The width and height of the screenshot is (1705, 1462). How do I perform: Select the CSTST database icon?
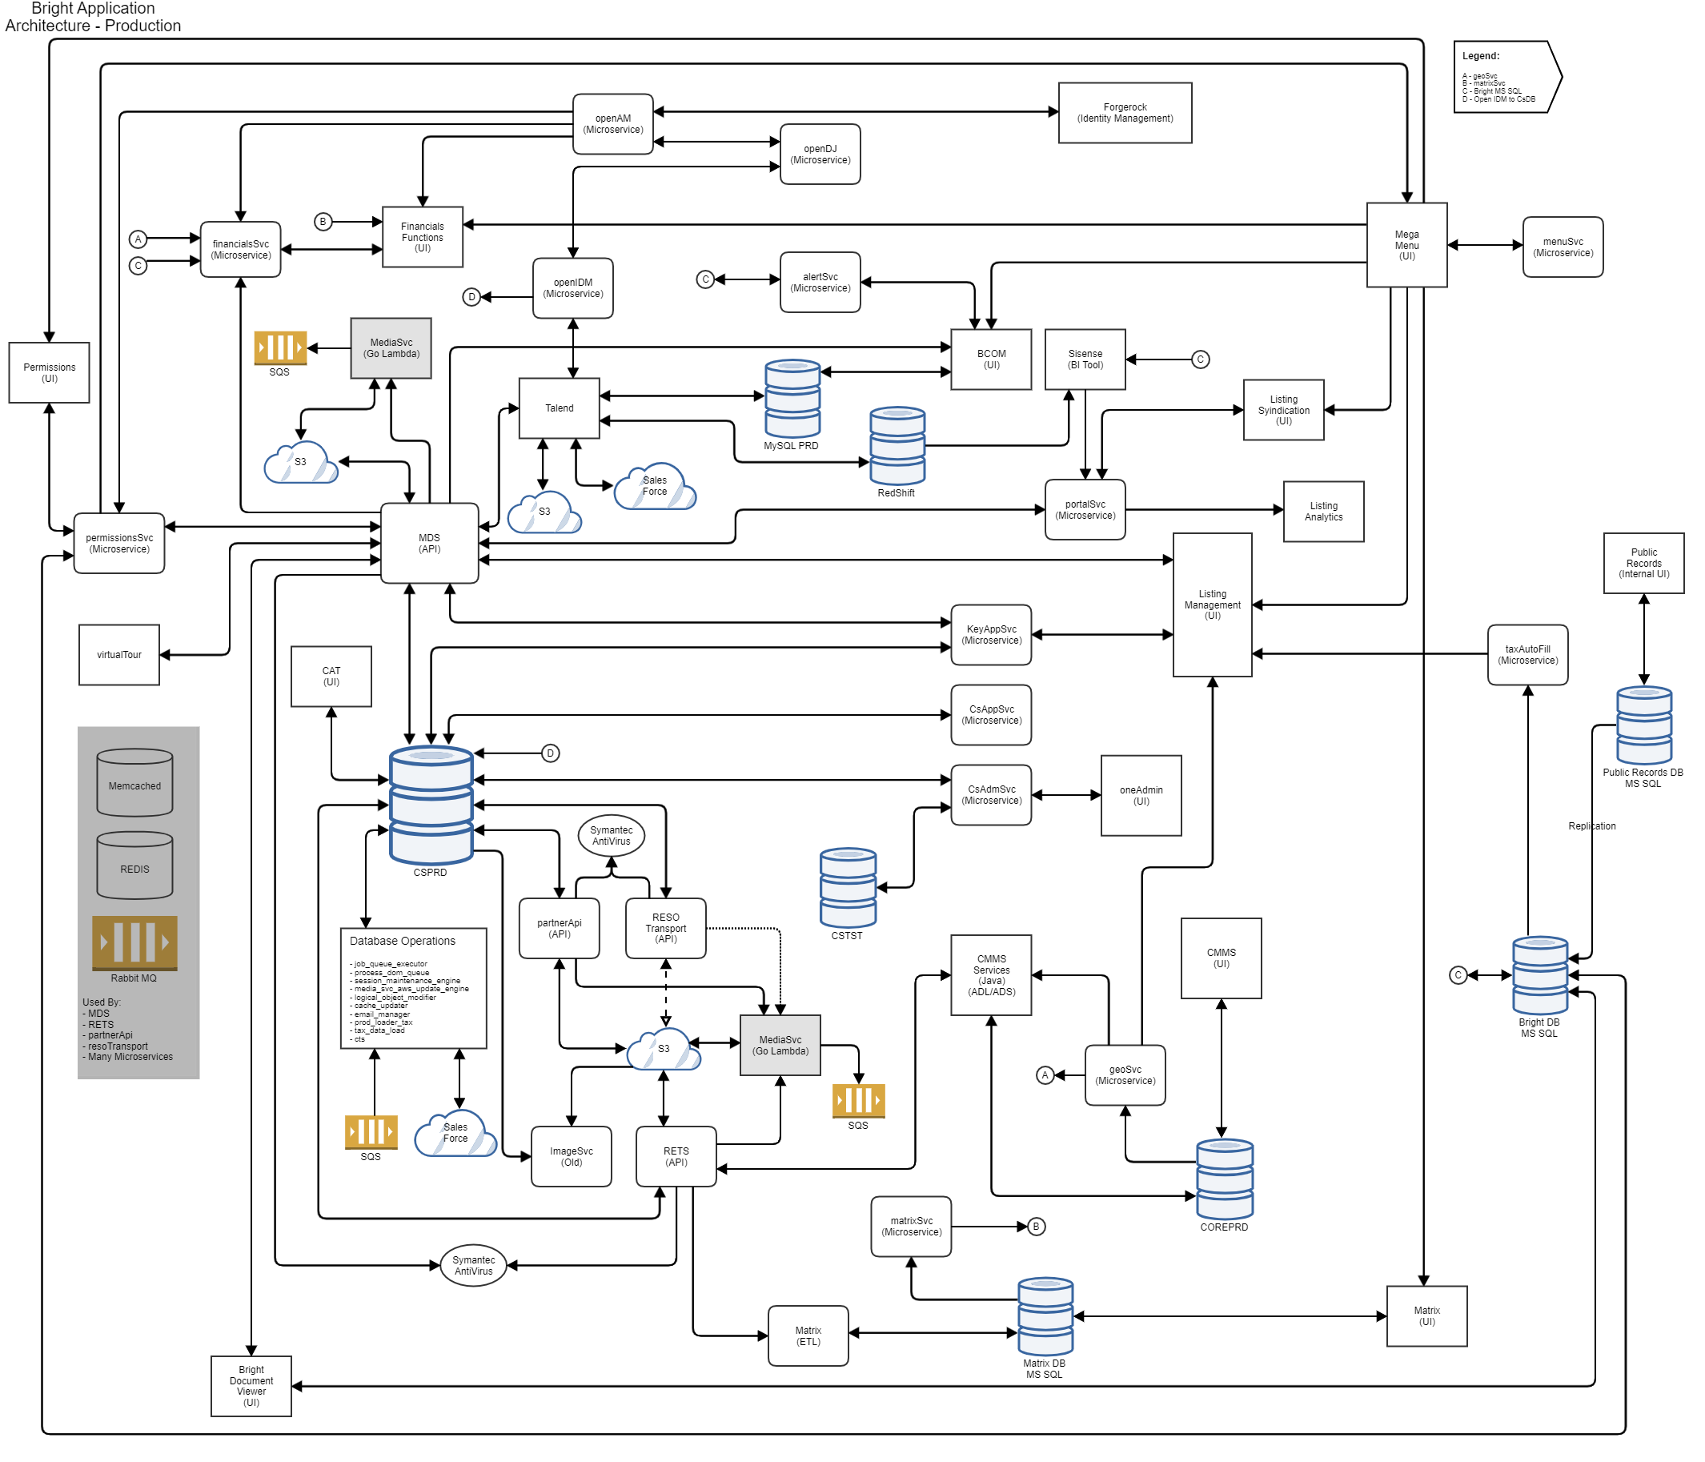[x=848, y=886]
